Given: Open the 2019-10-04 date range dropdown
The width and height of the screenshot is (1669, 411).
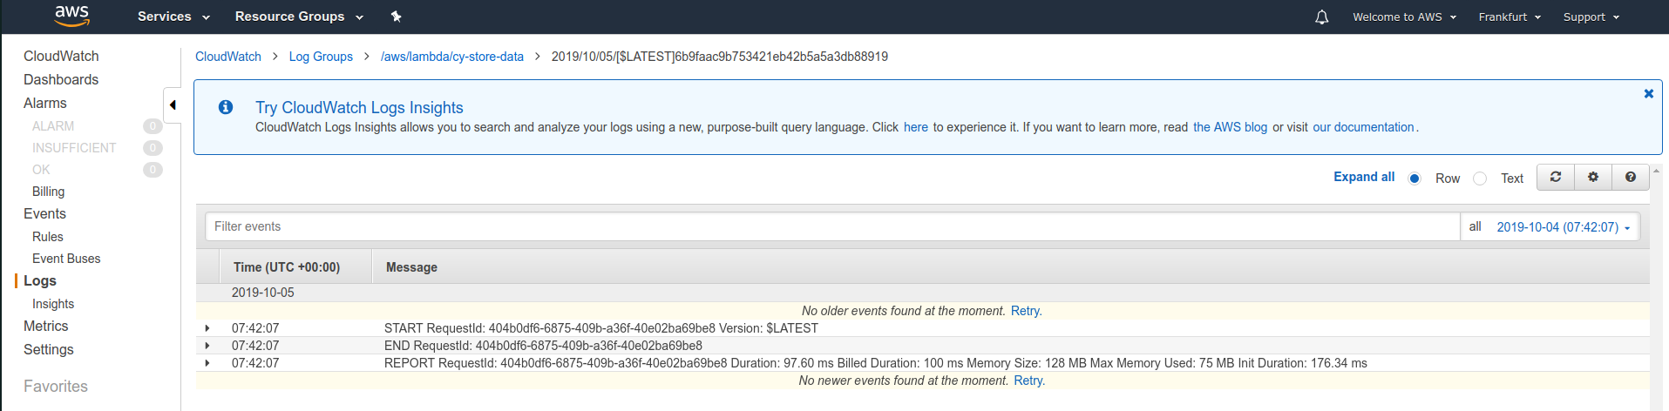Looking at the screenshot, I should pos(1564,226).
